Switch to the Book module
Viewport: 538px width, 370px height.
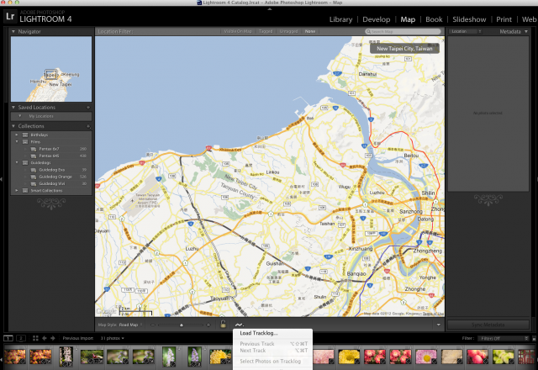click(x=434, y=19)
